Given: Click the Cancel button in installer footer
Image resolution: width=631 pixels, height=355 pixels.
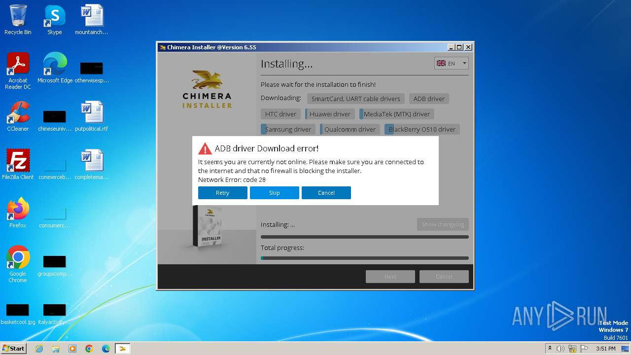Looking at the screenshot, I should point(444,277).
